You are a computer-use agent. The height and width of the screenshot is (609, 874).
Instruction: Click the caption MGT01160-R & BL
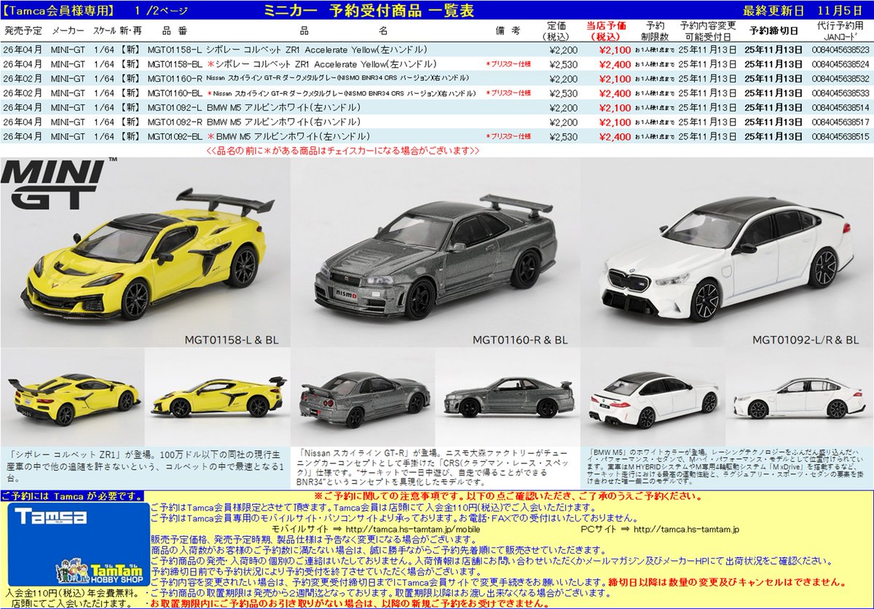520,339
